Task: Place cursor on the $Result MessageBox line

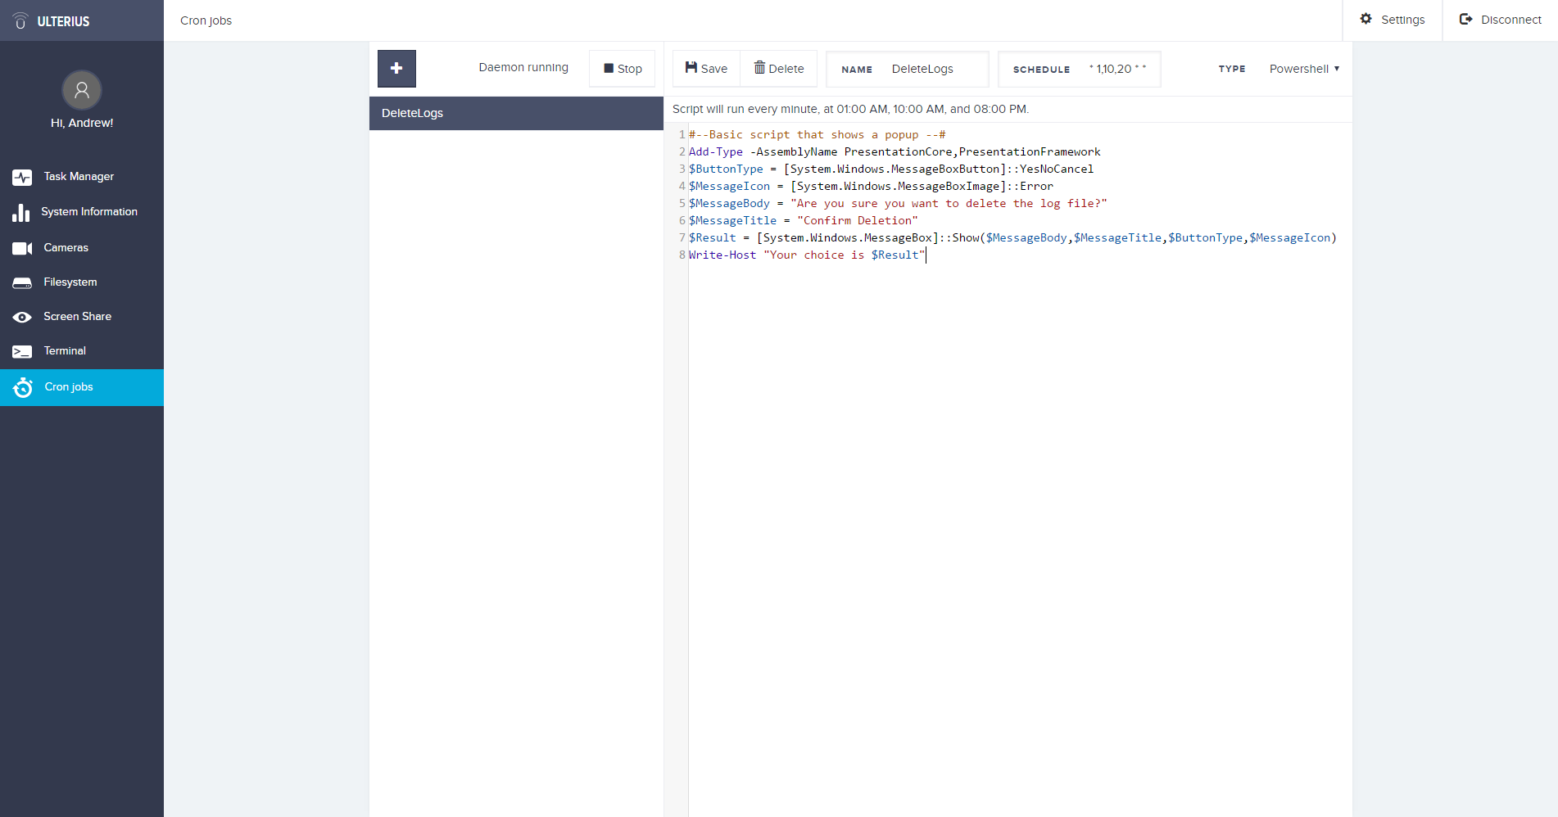Action: tap(1012, 237)
